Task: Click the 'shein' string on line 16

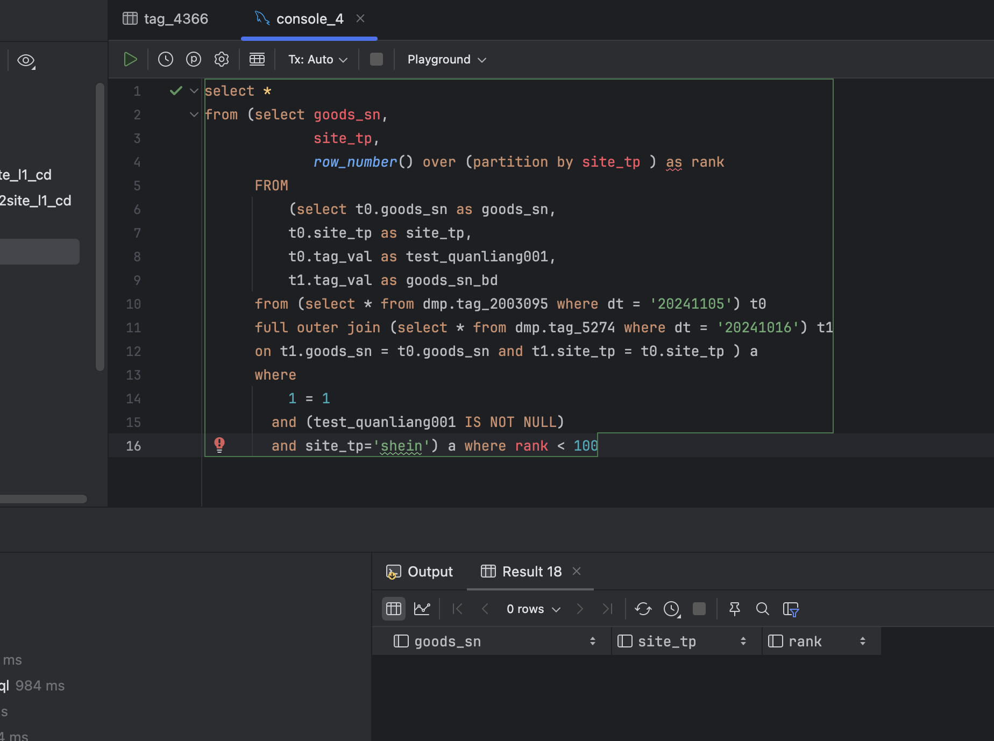Action: point(401,446)
